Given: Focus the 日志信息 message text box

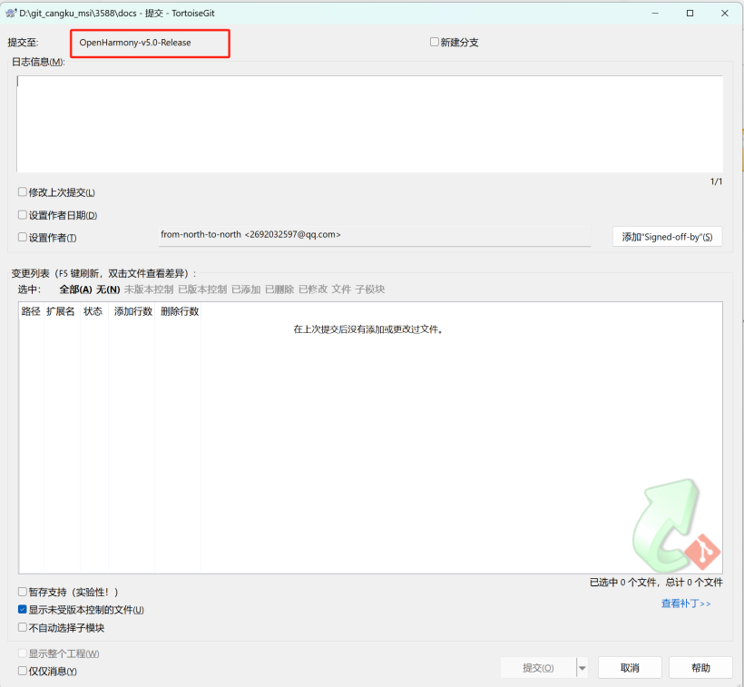Looking at the screenshot, I should (369, 123).
